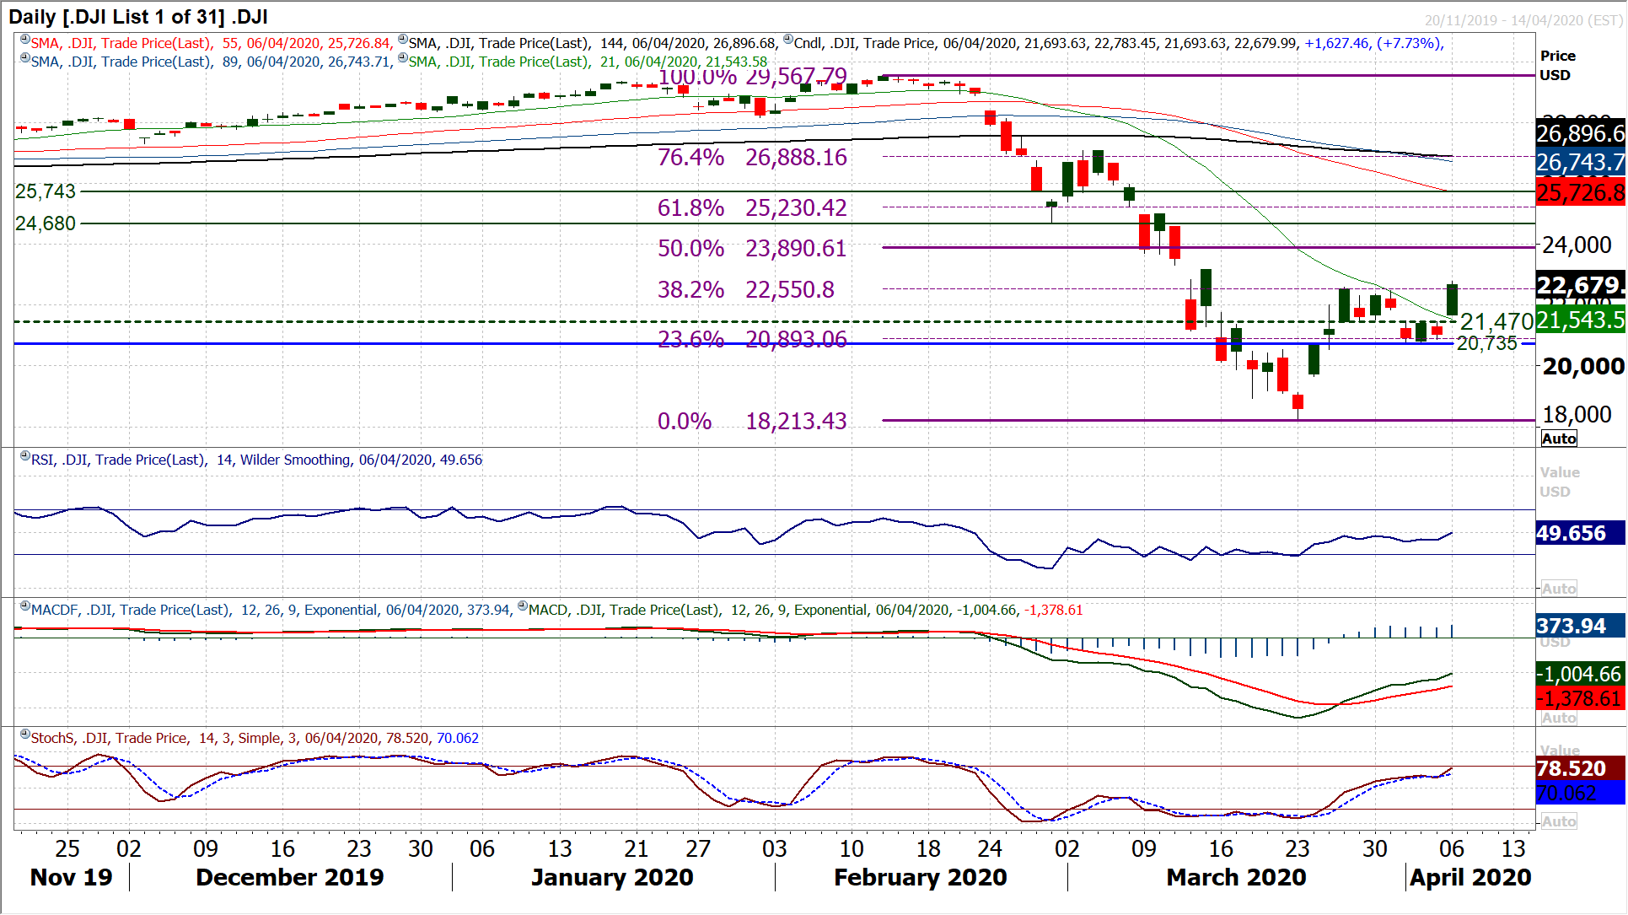Click the black 26,896.6 price tag
This screenshot has width=1628, height=915.
click(x=1580, y=133)
